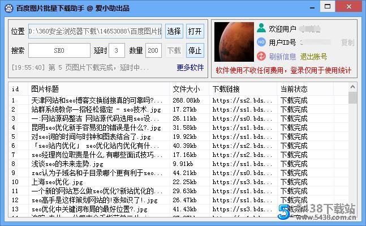Copy user ID with 复制 button
The height and width of the screenshot is (226, 366).
tap(347, 42)
